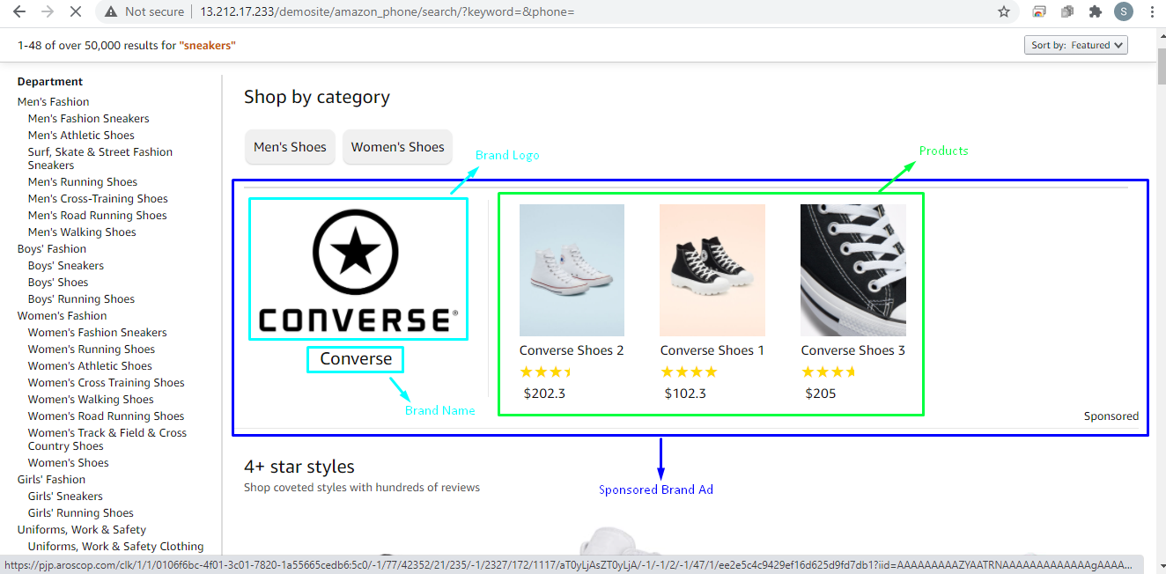This screenshot has width=1166, height=574.
Task: Go back to the previous page
Action: pos(19,12)
